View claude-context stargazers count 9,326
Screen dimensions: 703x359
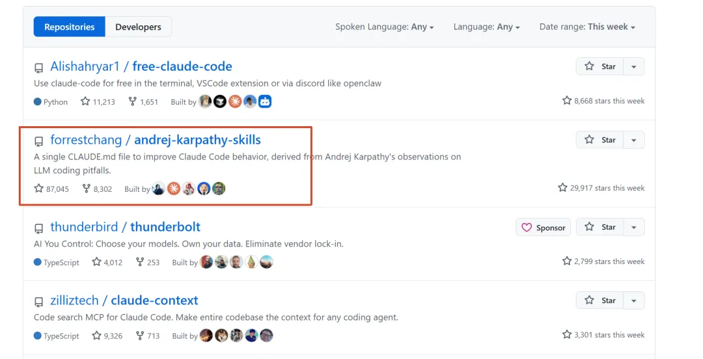point(107,336)
